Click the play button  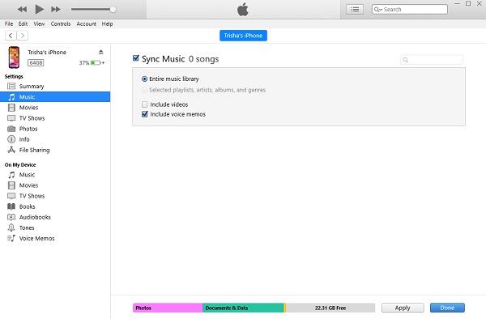point(40,9)
